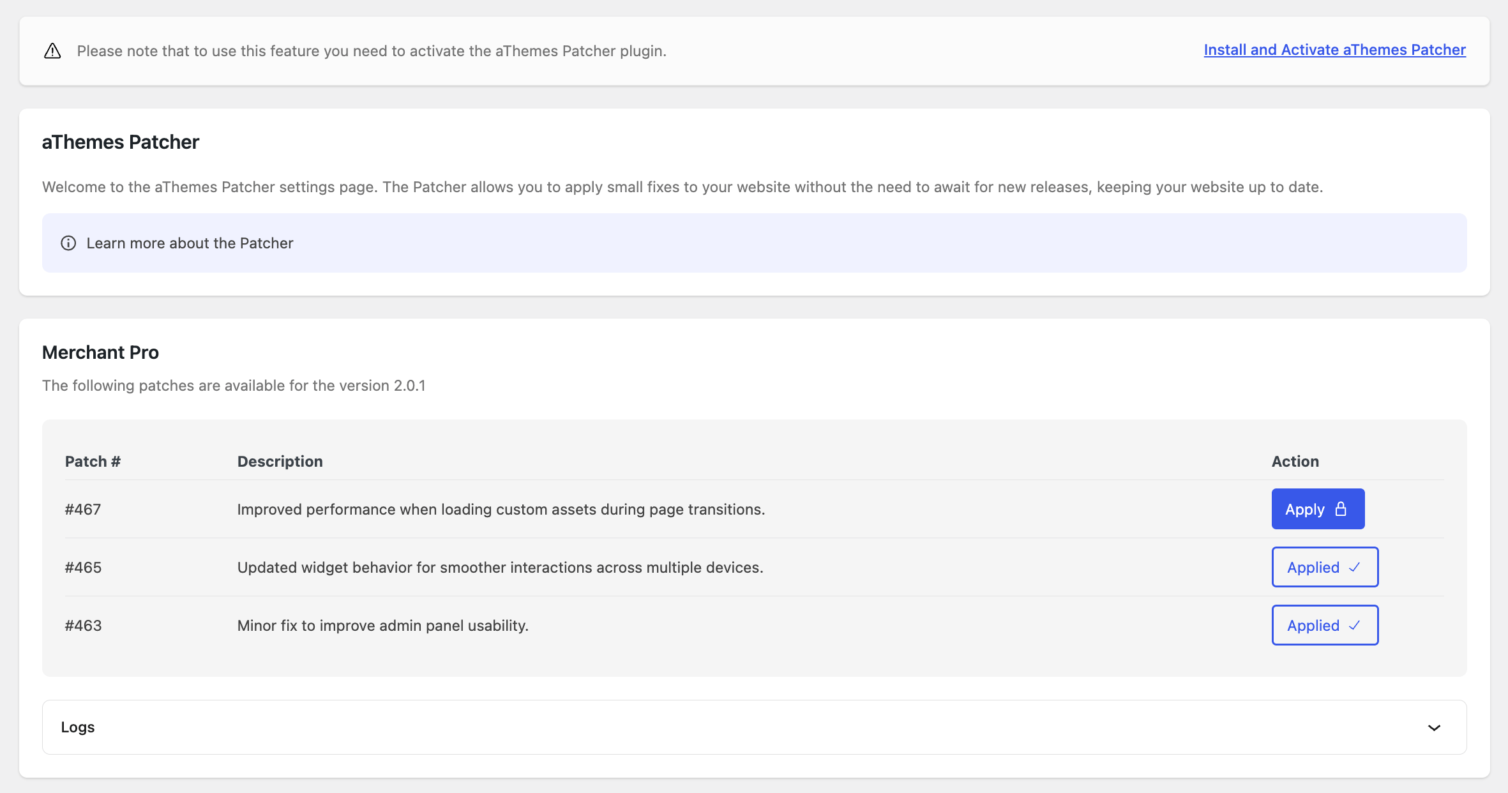Screen dimensions: 1508x793
Task: Expand the Logs section
Action: coord(754,727)
